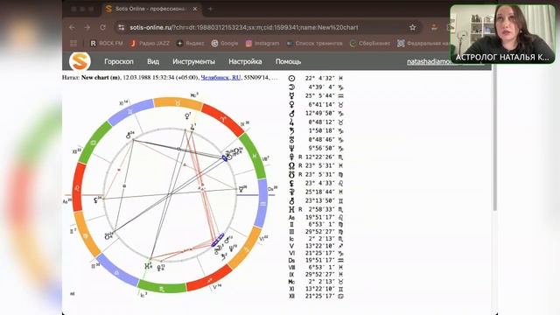Click the North Node symbol in table

point(291,165)
